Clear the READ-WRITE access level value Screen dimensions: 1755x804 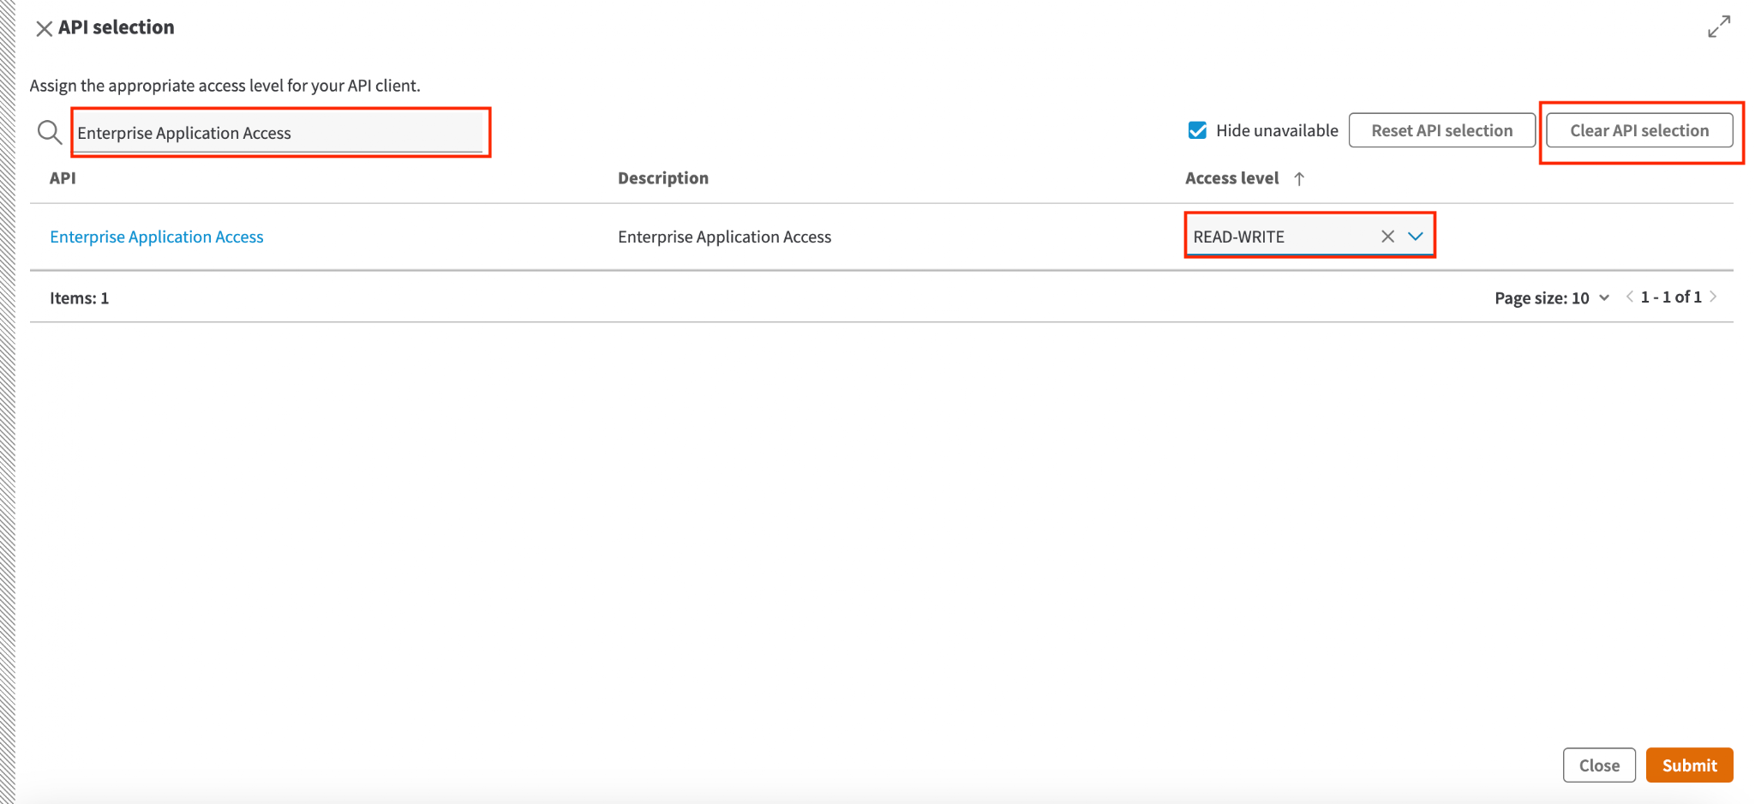click(1387, 237)
